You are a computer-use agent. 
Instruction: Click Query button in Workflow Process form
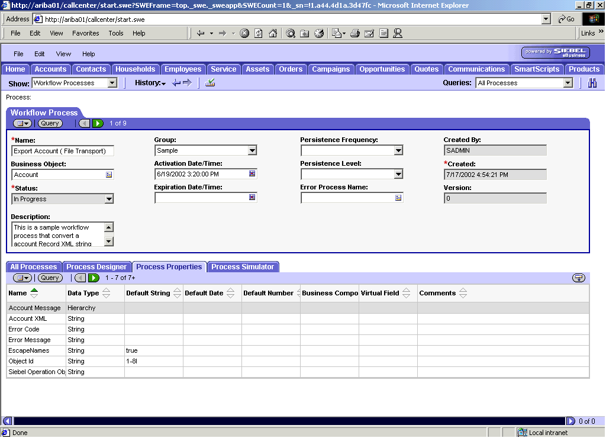[50, 123]
